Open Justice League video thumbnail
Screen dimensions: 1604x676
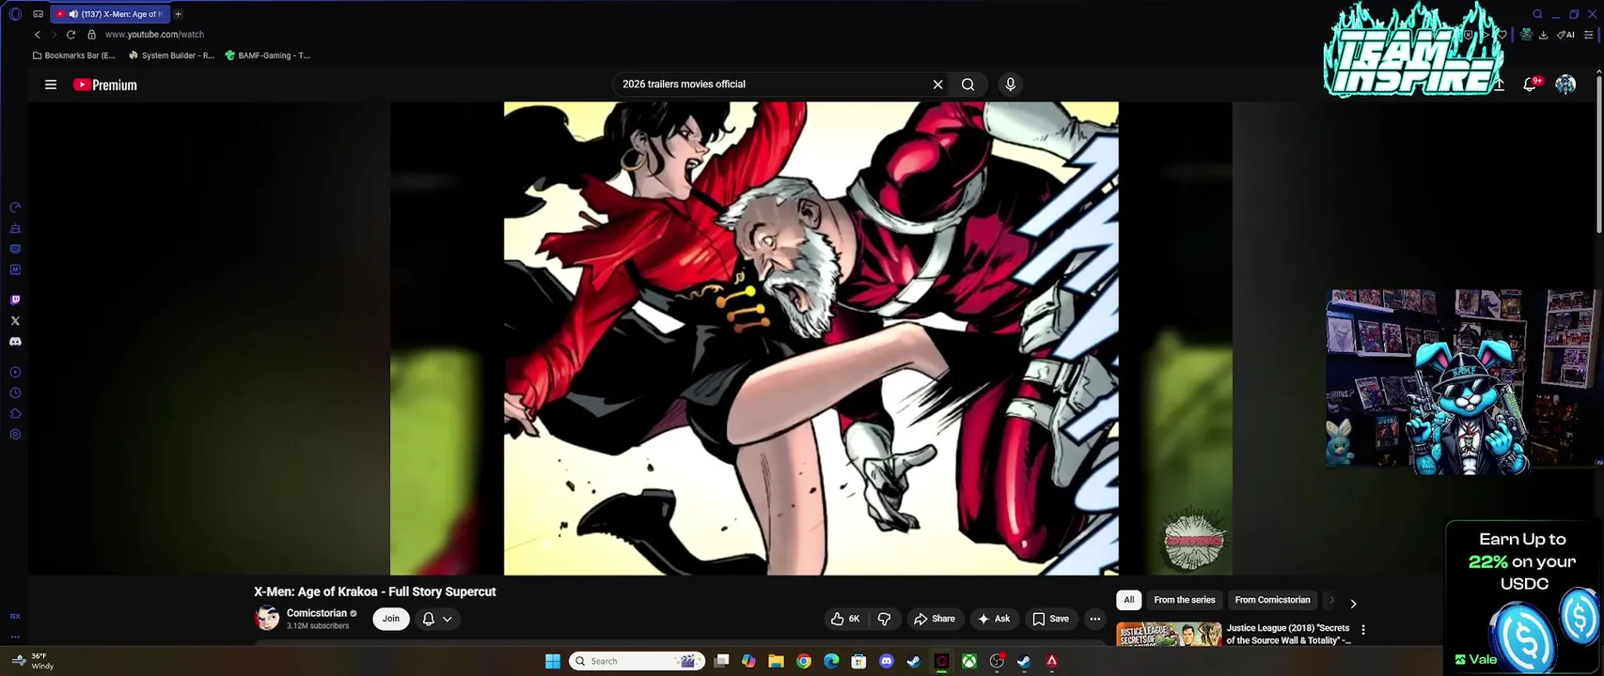[1169, 634]
